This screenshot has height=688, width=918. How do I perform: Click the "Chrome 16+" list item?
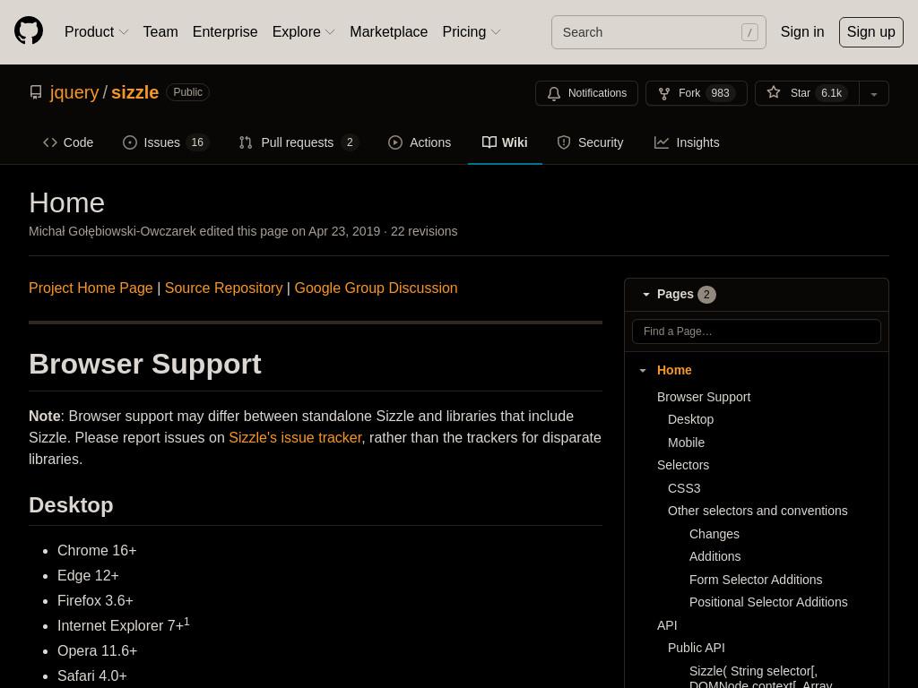click(x=97, y=551)
